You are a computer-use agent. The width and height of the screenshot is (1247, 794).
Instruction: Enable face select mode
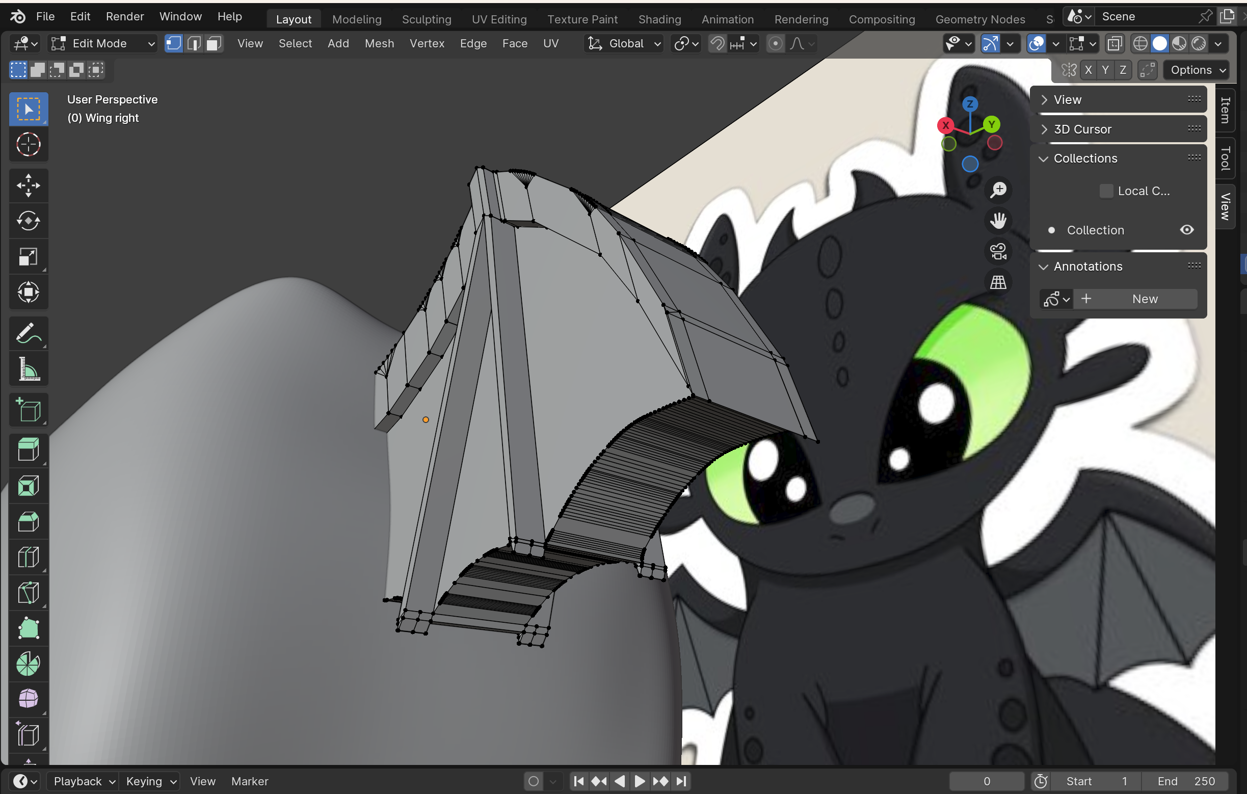(214, 43)
